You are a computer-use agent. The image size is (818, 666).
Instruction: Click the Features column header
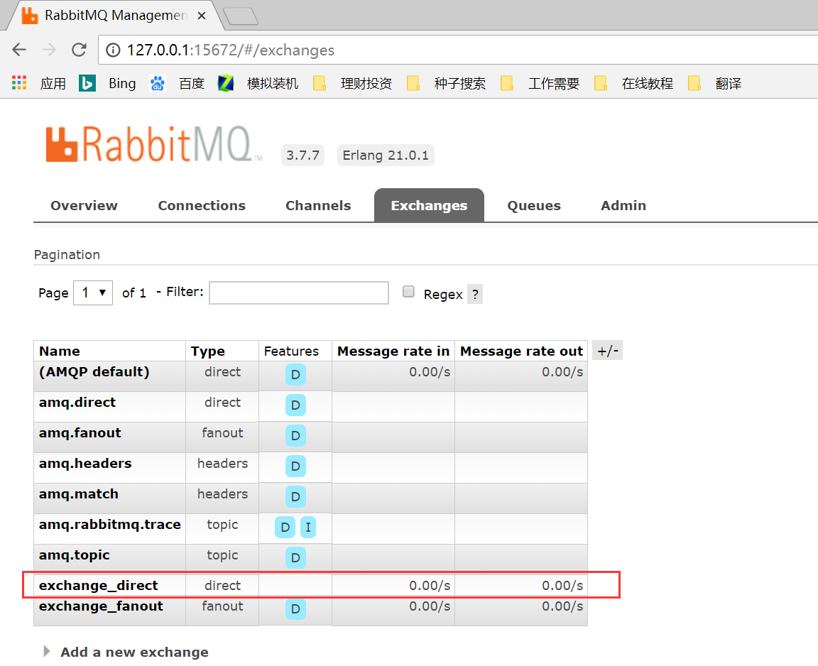pos(291,351)
